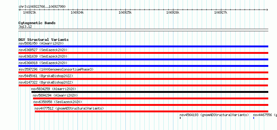This screenshot has height=130, width=277.
Task: Open the nsv5834259 (Almarri2020) label
Action: (54, 89)
